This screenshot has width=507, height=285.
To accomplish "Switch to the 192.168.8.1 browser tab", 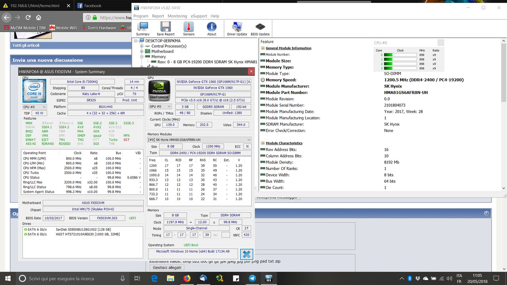I will (35, 6).
